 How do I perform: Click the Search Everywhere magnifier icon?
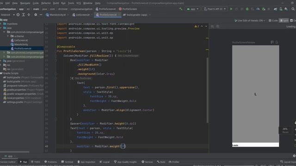293,9
